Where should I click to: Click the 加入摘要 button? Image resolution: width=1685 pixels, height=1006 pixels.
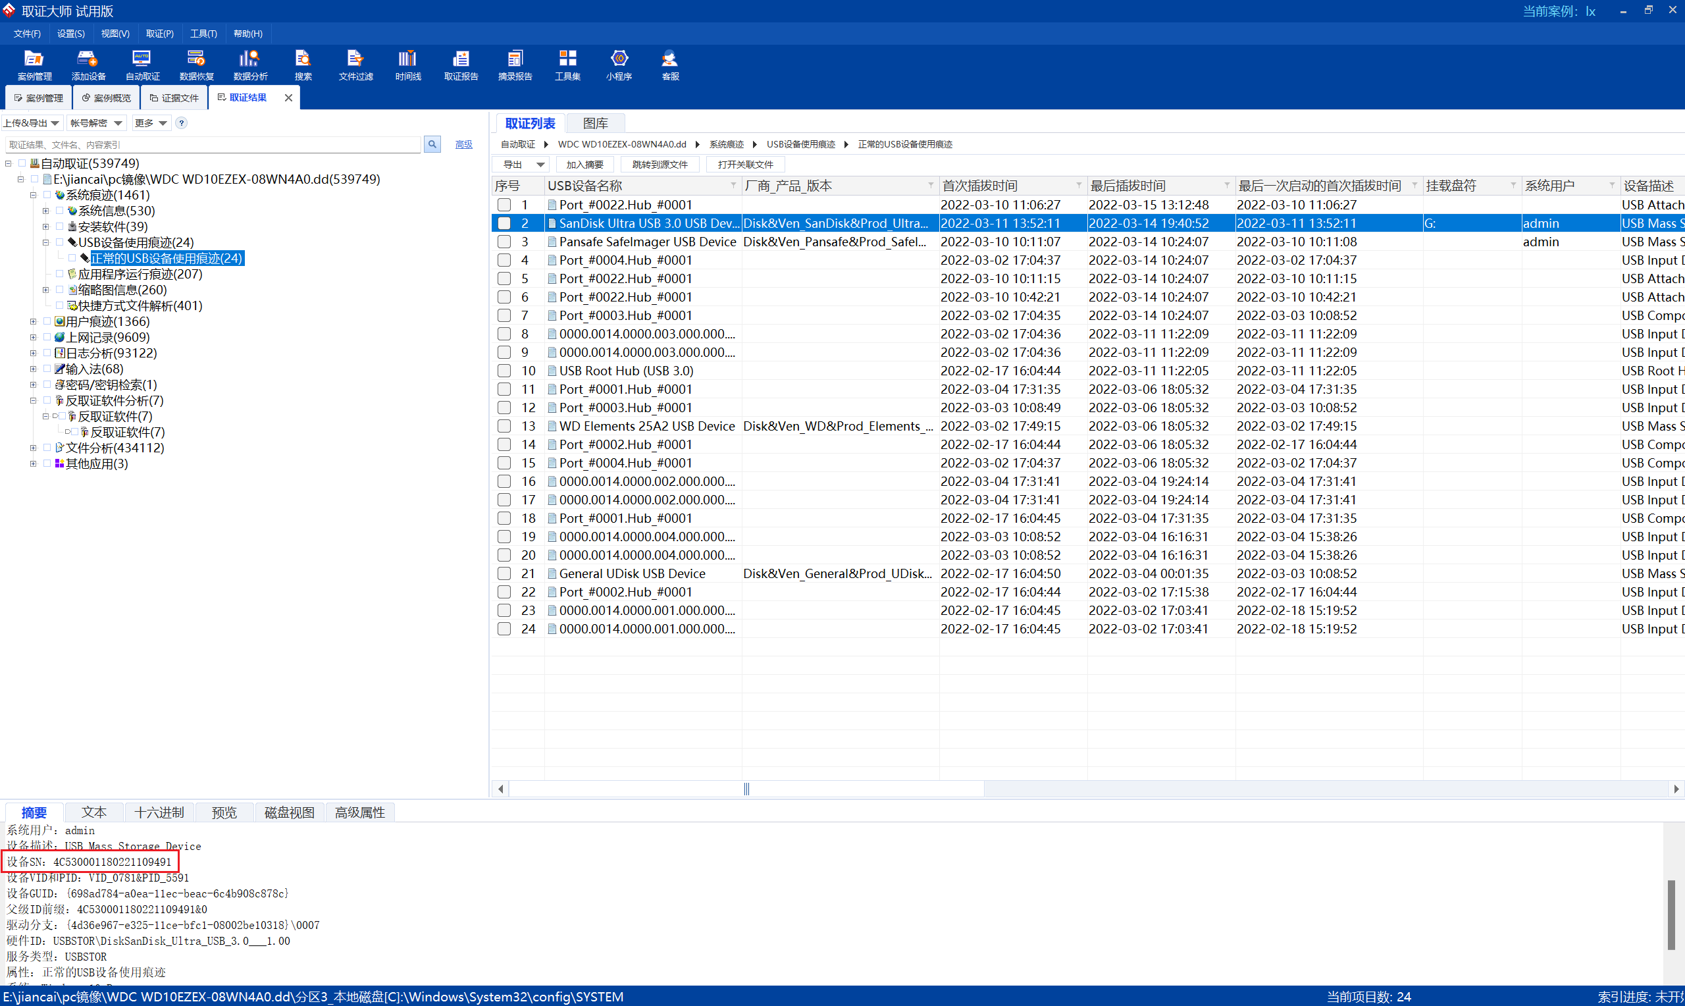[x=584, y=165]
